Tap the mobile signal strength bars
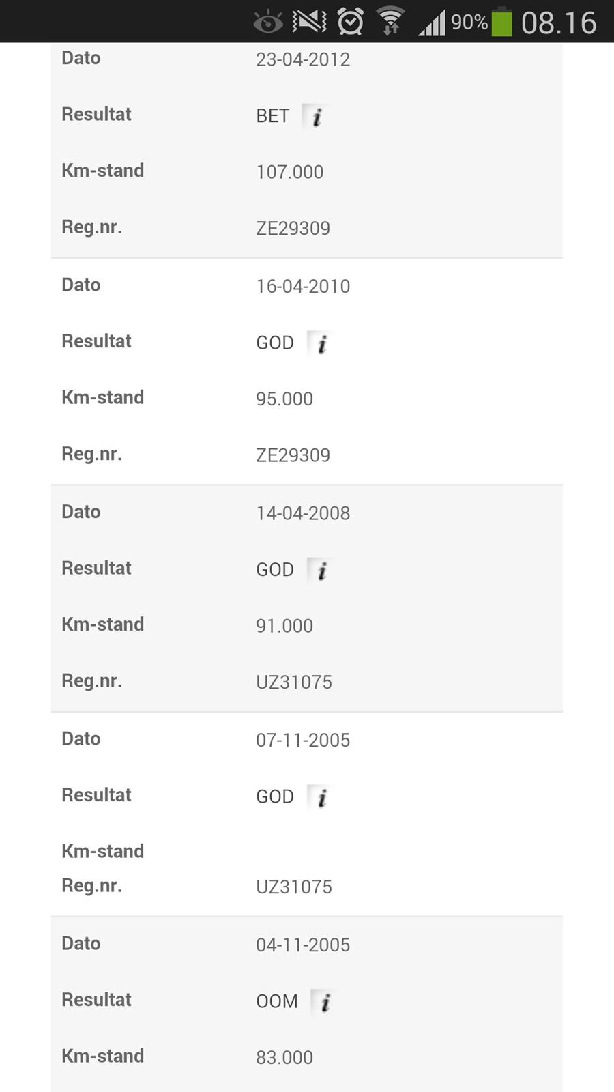614x1092 pixels. [432, 23]
